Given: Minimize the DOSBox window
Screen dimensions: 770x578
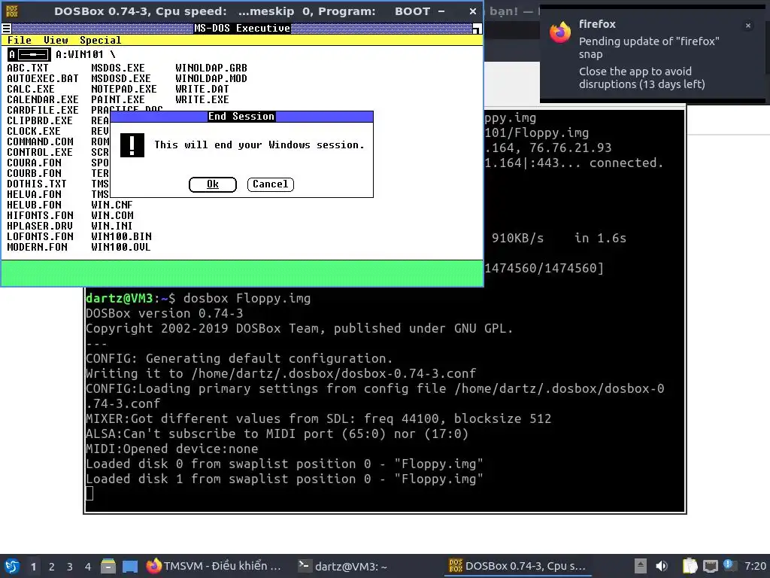Looking at the screenshot, I should click(441, 11).
